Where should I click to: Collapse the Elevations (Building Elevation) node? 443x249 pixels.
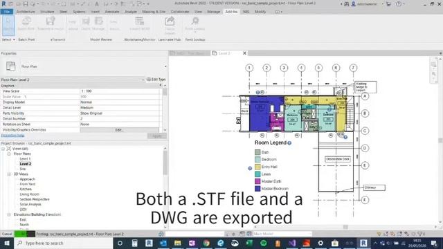coord(9,214)
